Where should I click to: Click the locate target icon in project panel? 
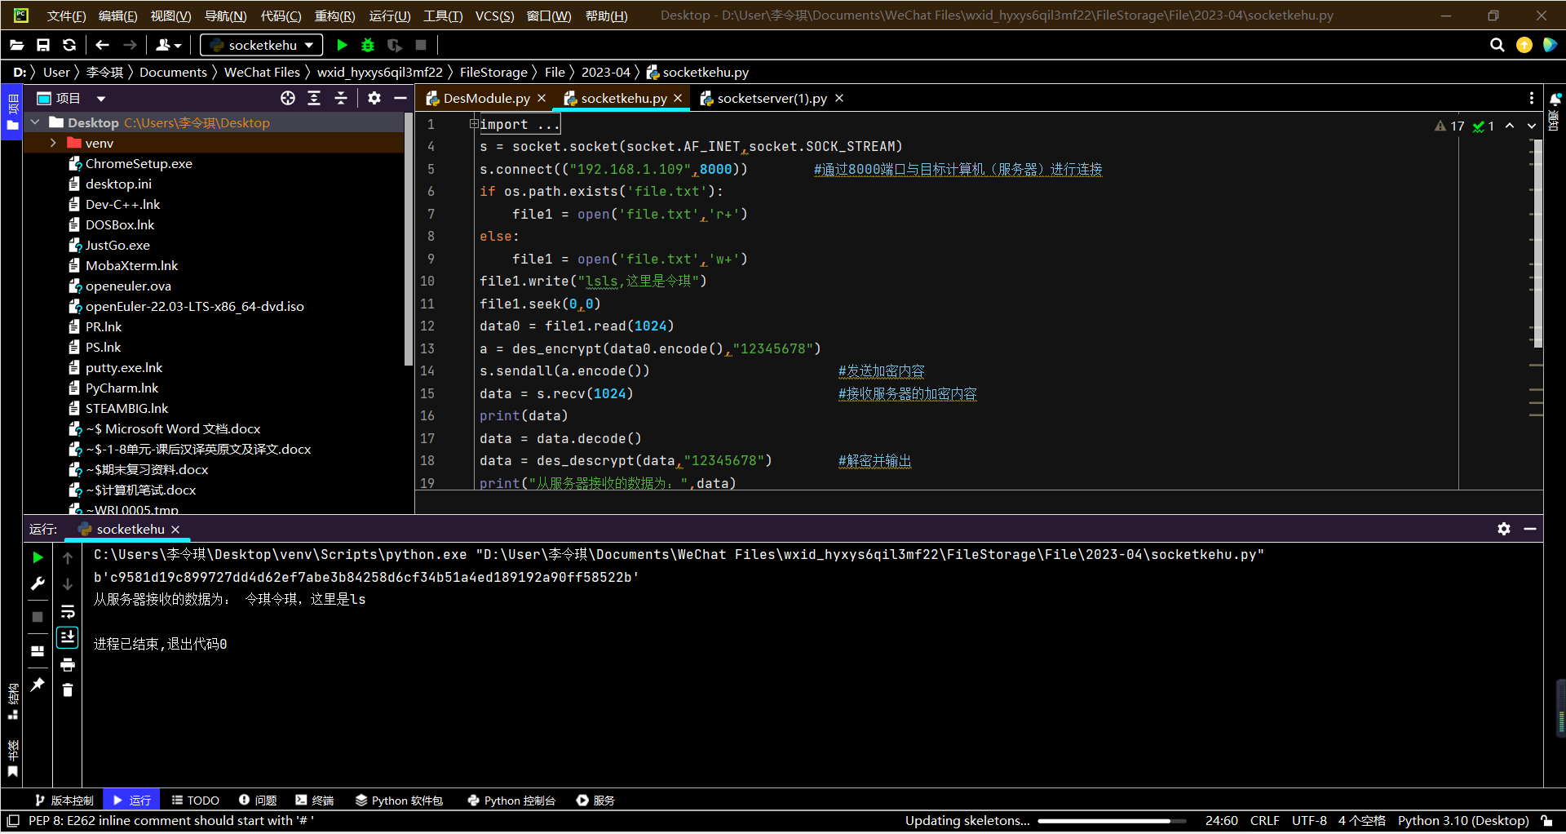tap(288, 99)
